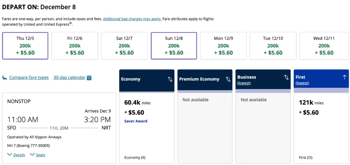The image size is (350, 165).
Task: Select Wed 12/11 date tab
Action: 324,46
